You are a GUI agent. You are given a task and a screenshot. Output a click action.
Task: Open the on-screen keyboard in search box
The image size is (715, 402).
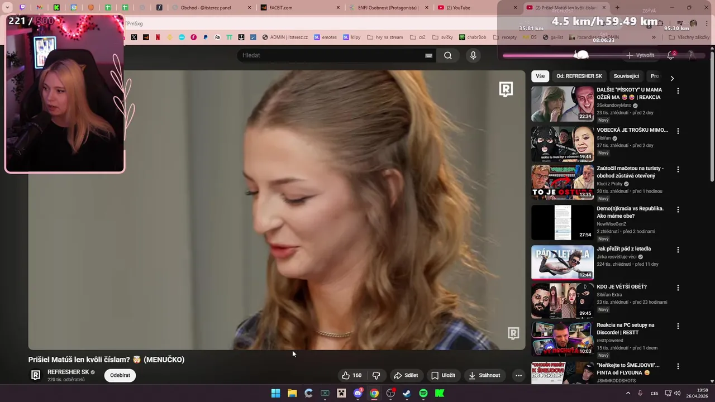tap(428, 55)
